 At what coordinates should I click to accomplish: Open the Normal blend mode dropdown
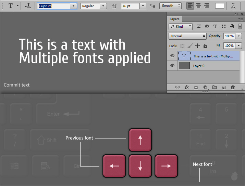click(x=187, y=36)
